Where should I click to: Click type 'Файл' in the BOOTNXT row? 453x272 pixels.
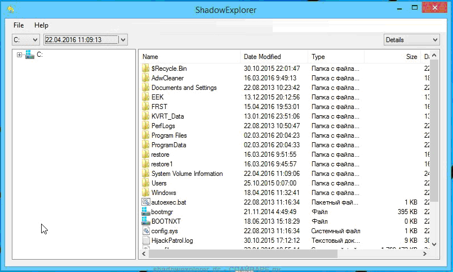click(x=319, y=221)
